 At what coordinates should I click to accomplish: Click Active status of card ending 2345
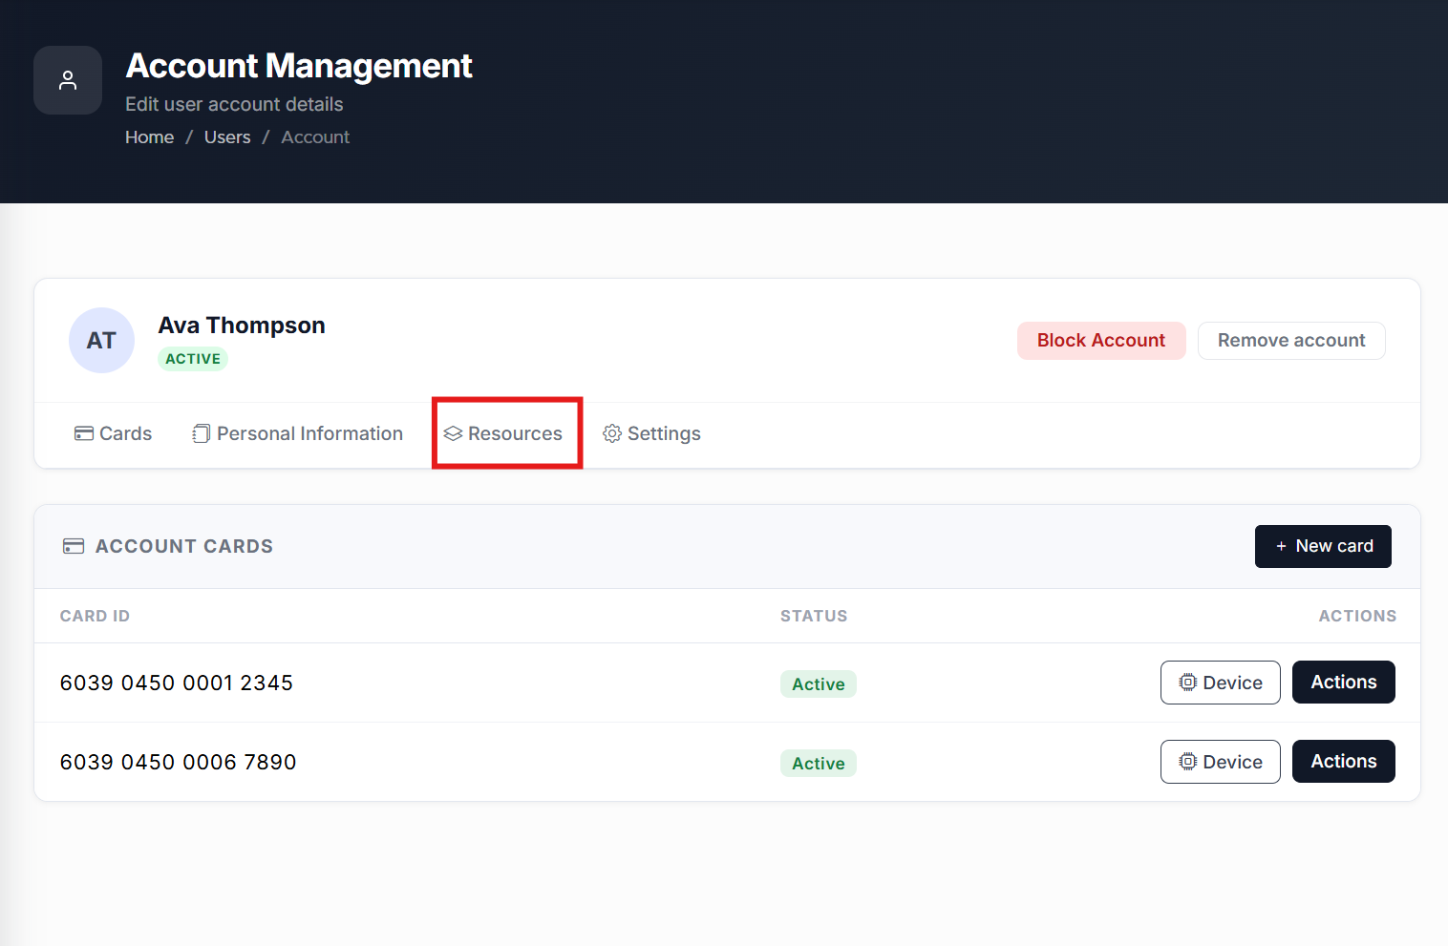(x=819, y=684)
